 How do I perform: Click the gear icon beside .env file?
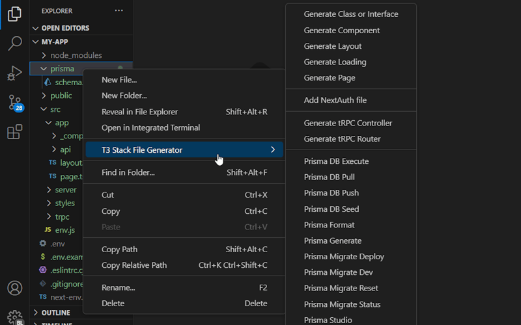pos(43,243)
